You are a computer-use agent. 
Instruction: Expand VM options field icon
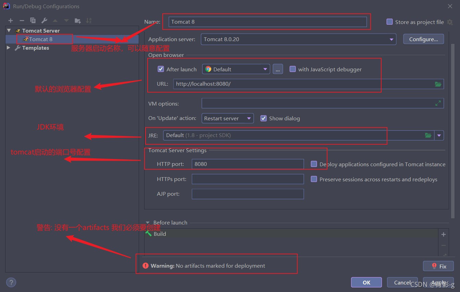pyautogui.click(x=438, y=103)
